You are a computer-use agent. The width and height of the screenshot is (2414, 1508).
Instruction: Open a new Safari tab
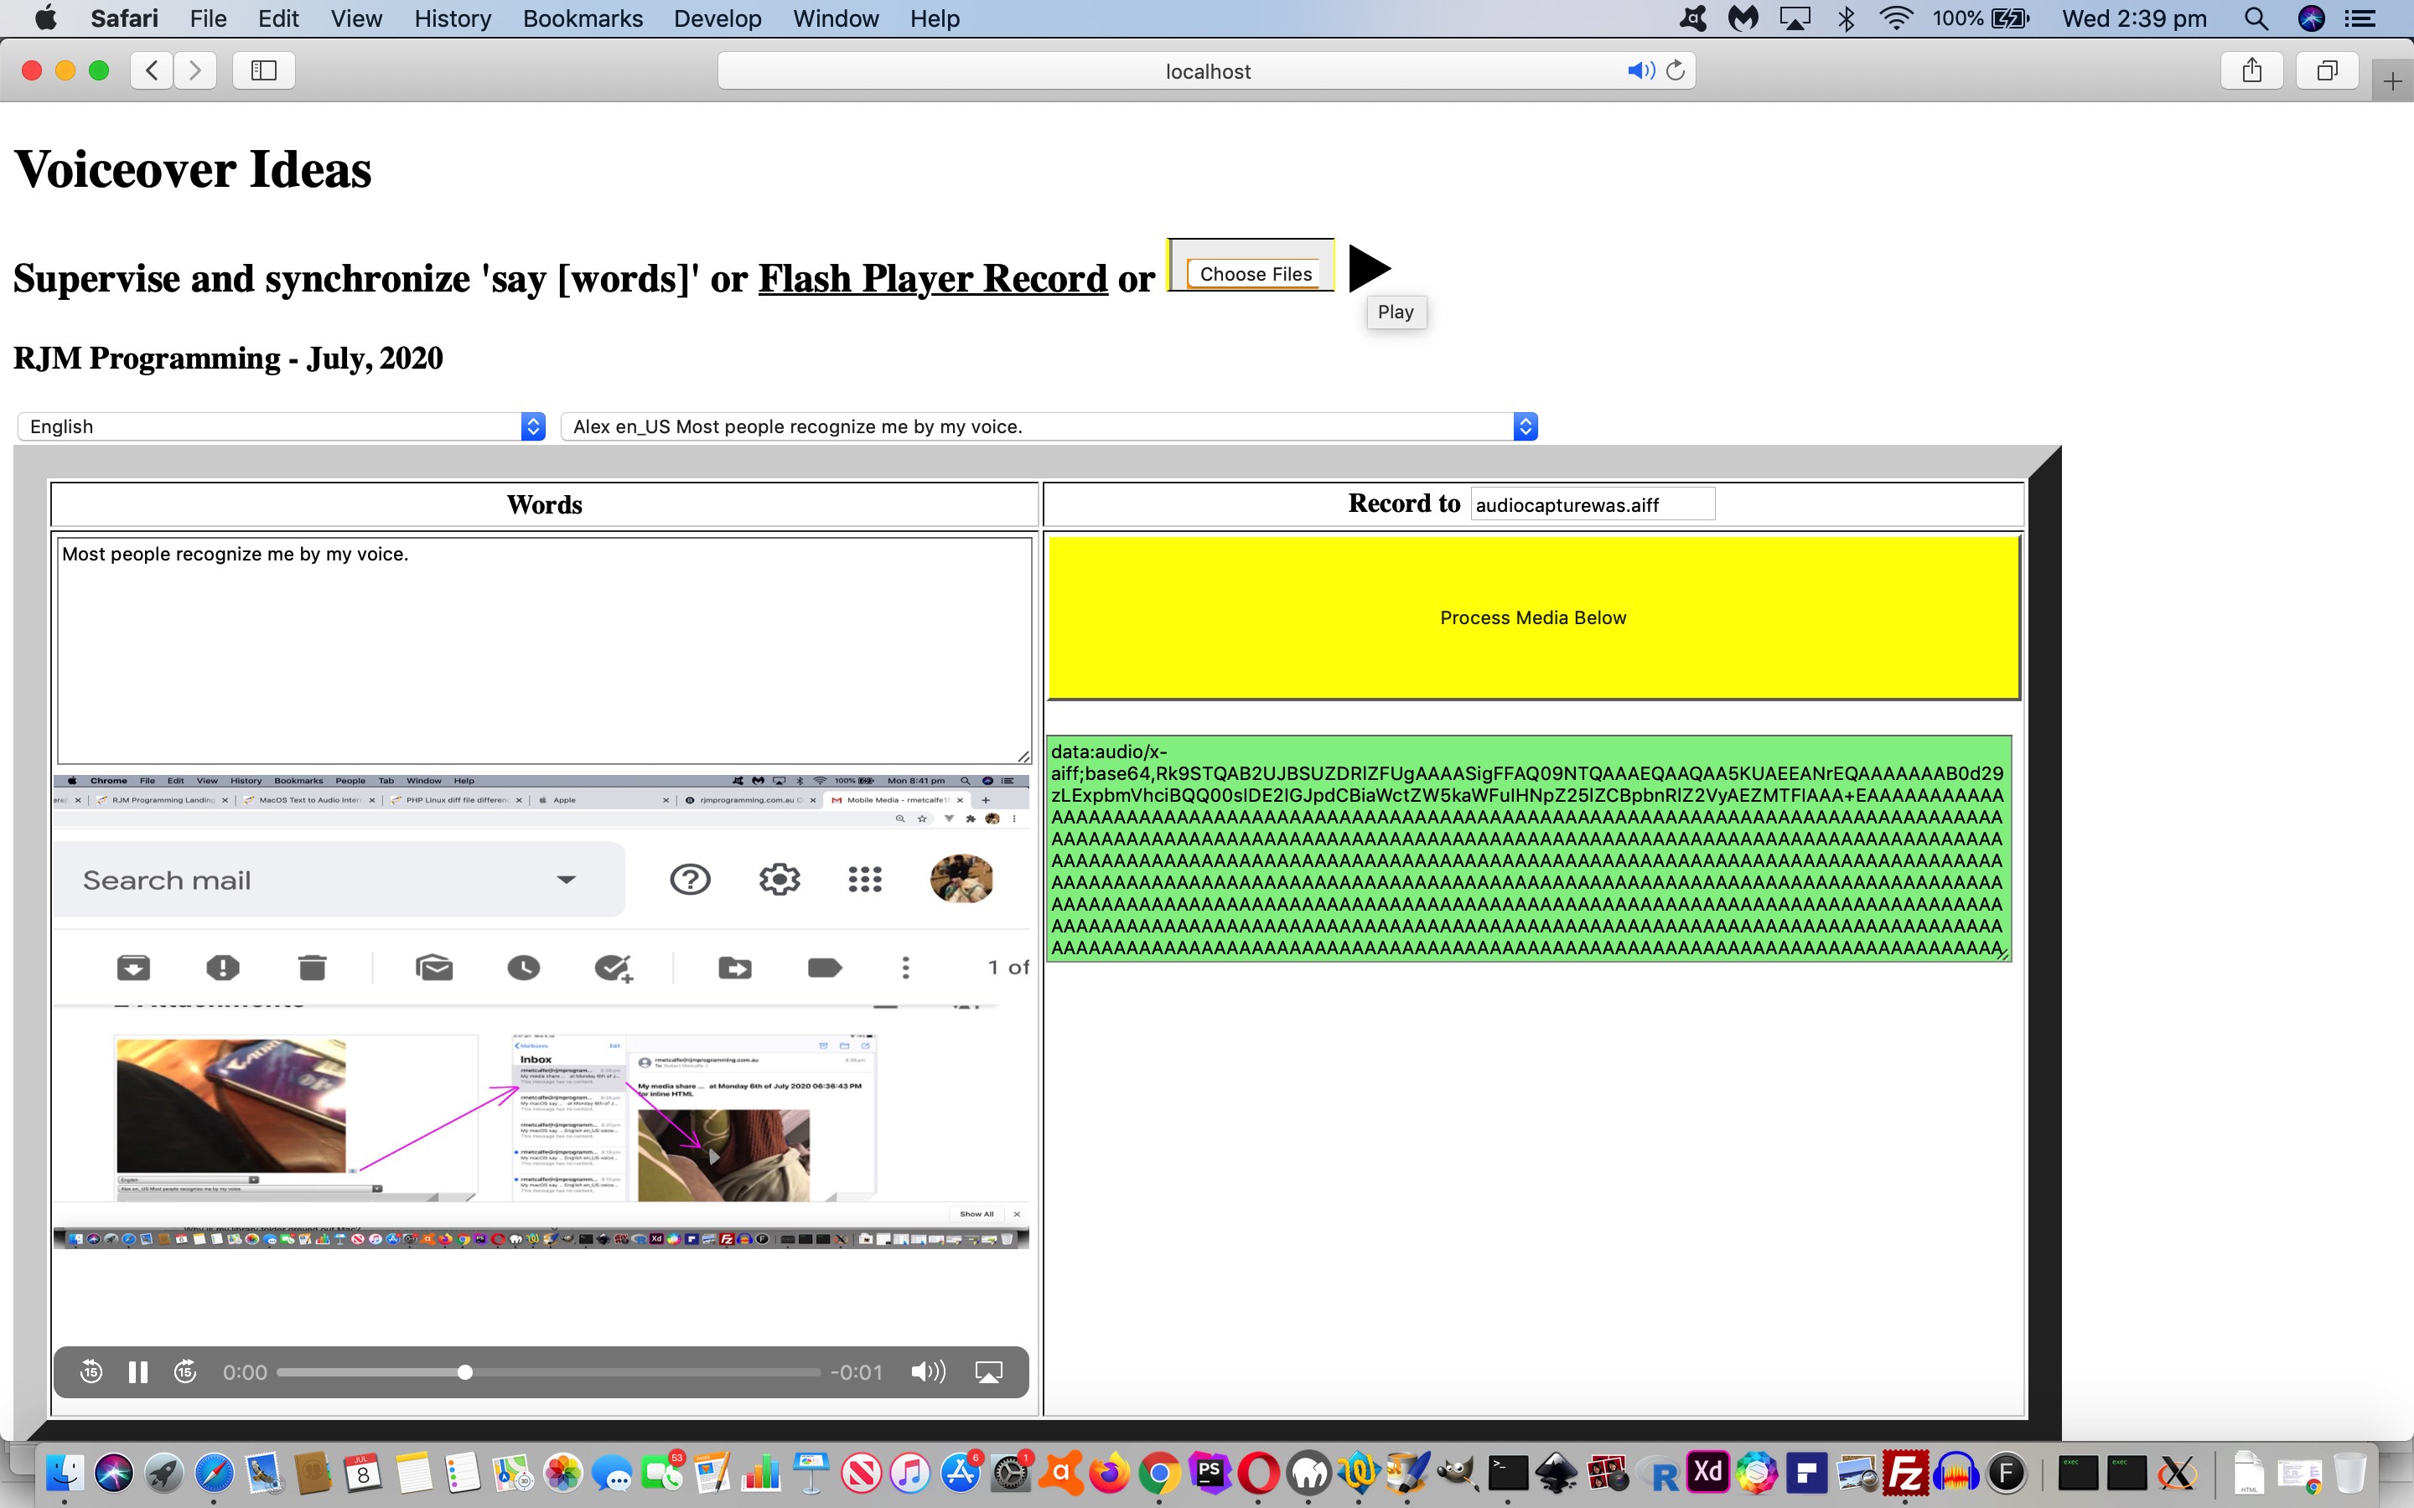coord(2392,80)
